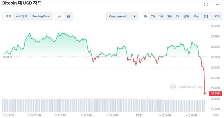Choose the 올해 year-to-date range

click(x=186, y=16)
